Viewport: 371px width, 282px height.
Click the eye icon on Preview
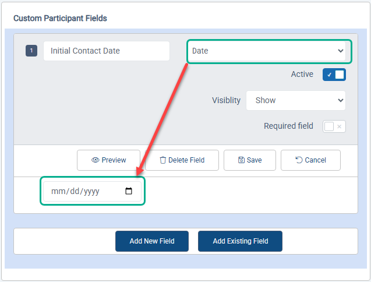point(96,160)
